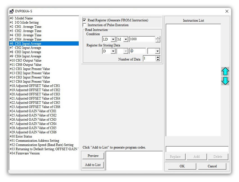This screenshot has width=239, height=182.
Task: Click the Preview button
Action: [x=93, y=156]
